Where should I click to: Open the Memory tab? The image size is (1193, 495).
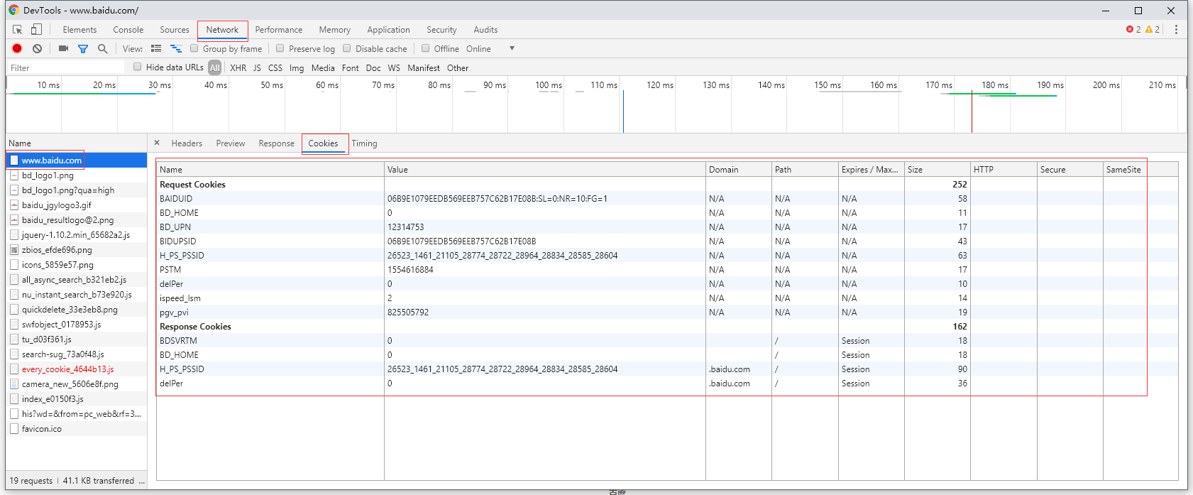click(335, 30)
